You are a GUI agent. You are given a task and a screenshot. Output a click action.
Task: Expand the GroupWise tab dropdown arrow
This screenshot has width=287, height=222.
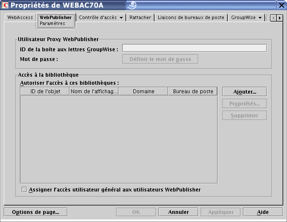point(260,18)
